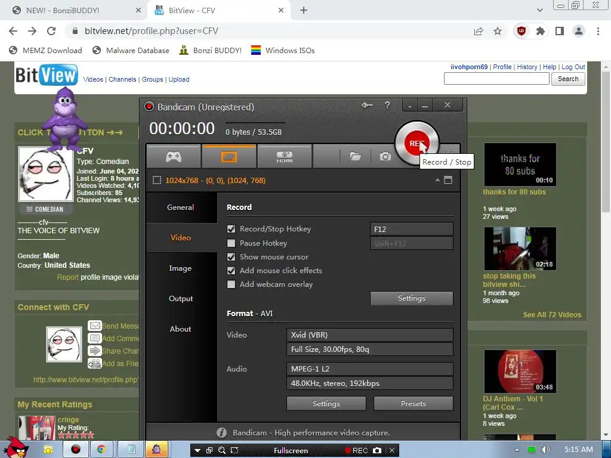Reload the page in Chrome
Screen dimensions: 611x458
(x=51, y=31)
